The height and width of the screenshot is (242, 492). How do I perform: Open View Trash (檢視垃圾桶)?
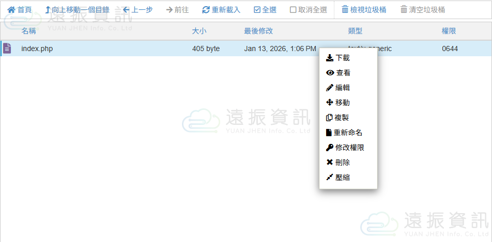363,10
